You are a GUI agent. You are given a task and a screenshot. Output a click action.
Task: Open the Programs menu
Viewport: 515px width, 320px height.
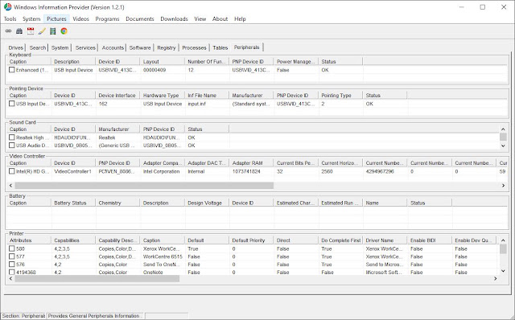107,18
